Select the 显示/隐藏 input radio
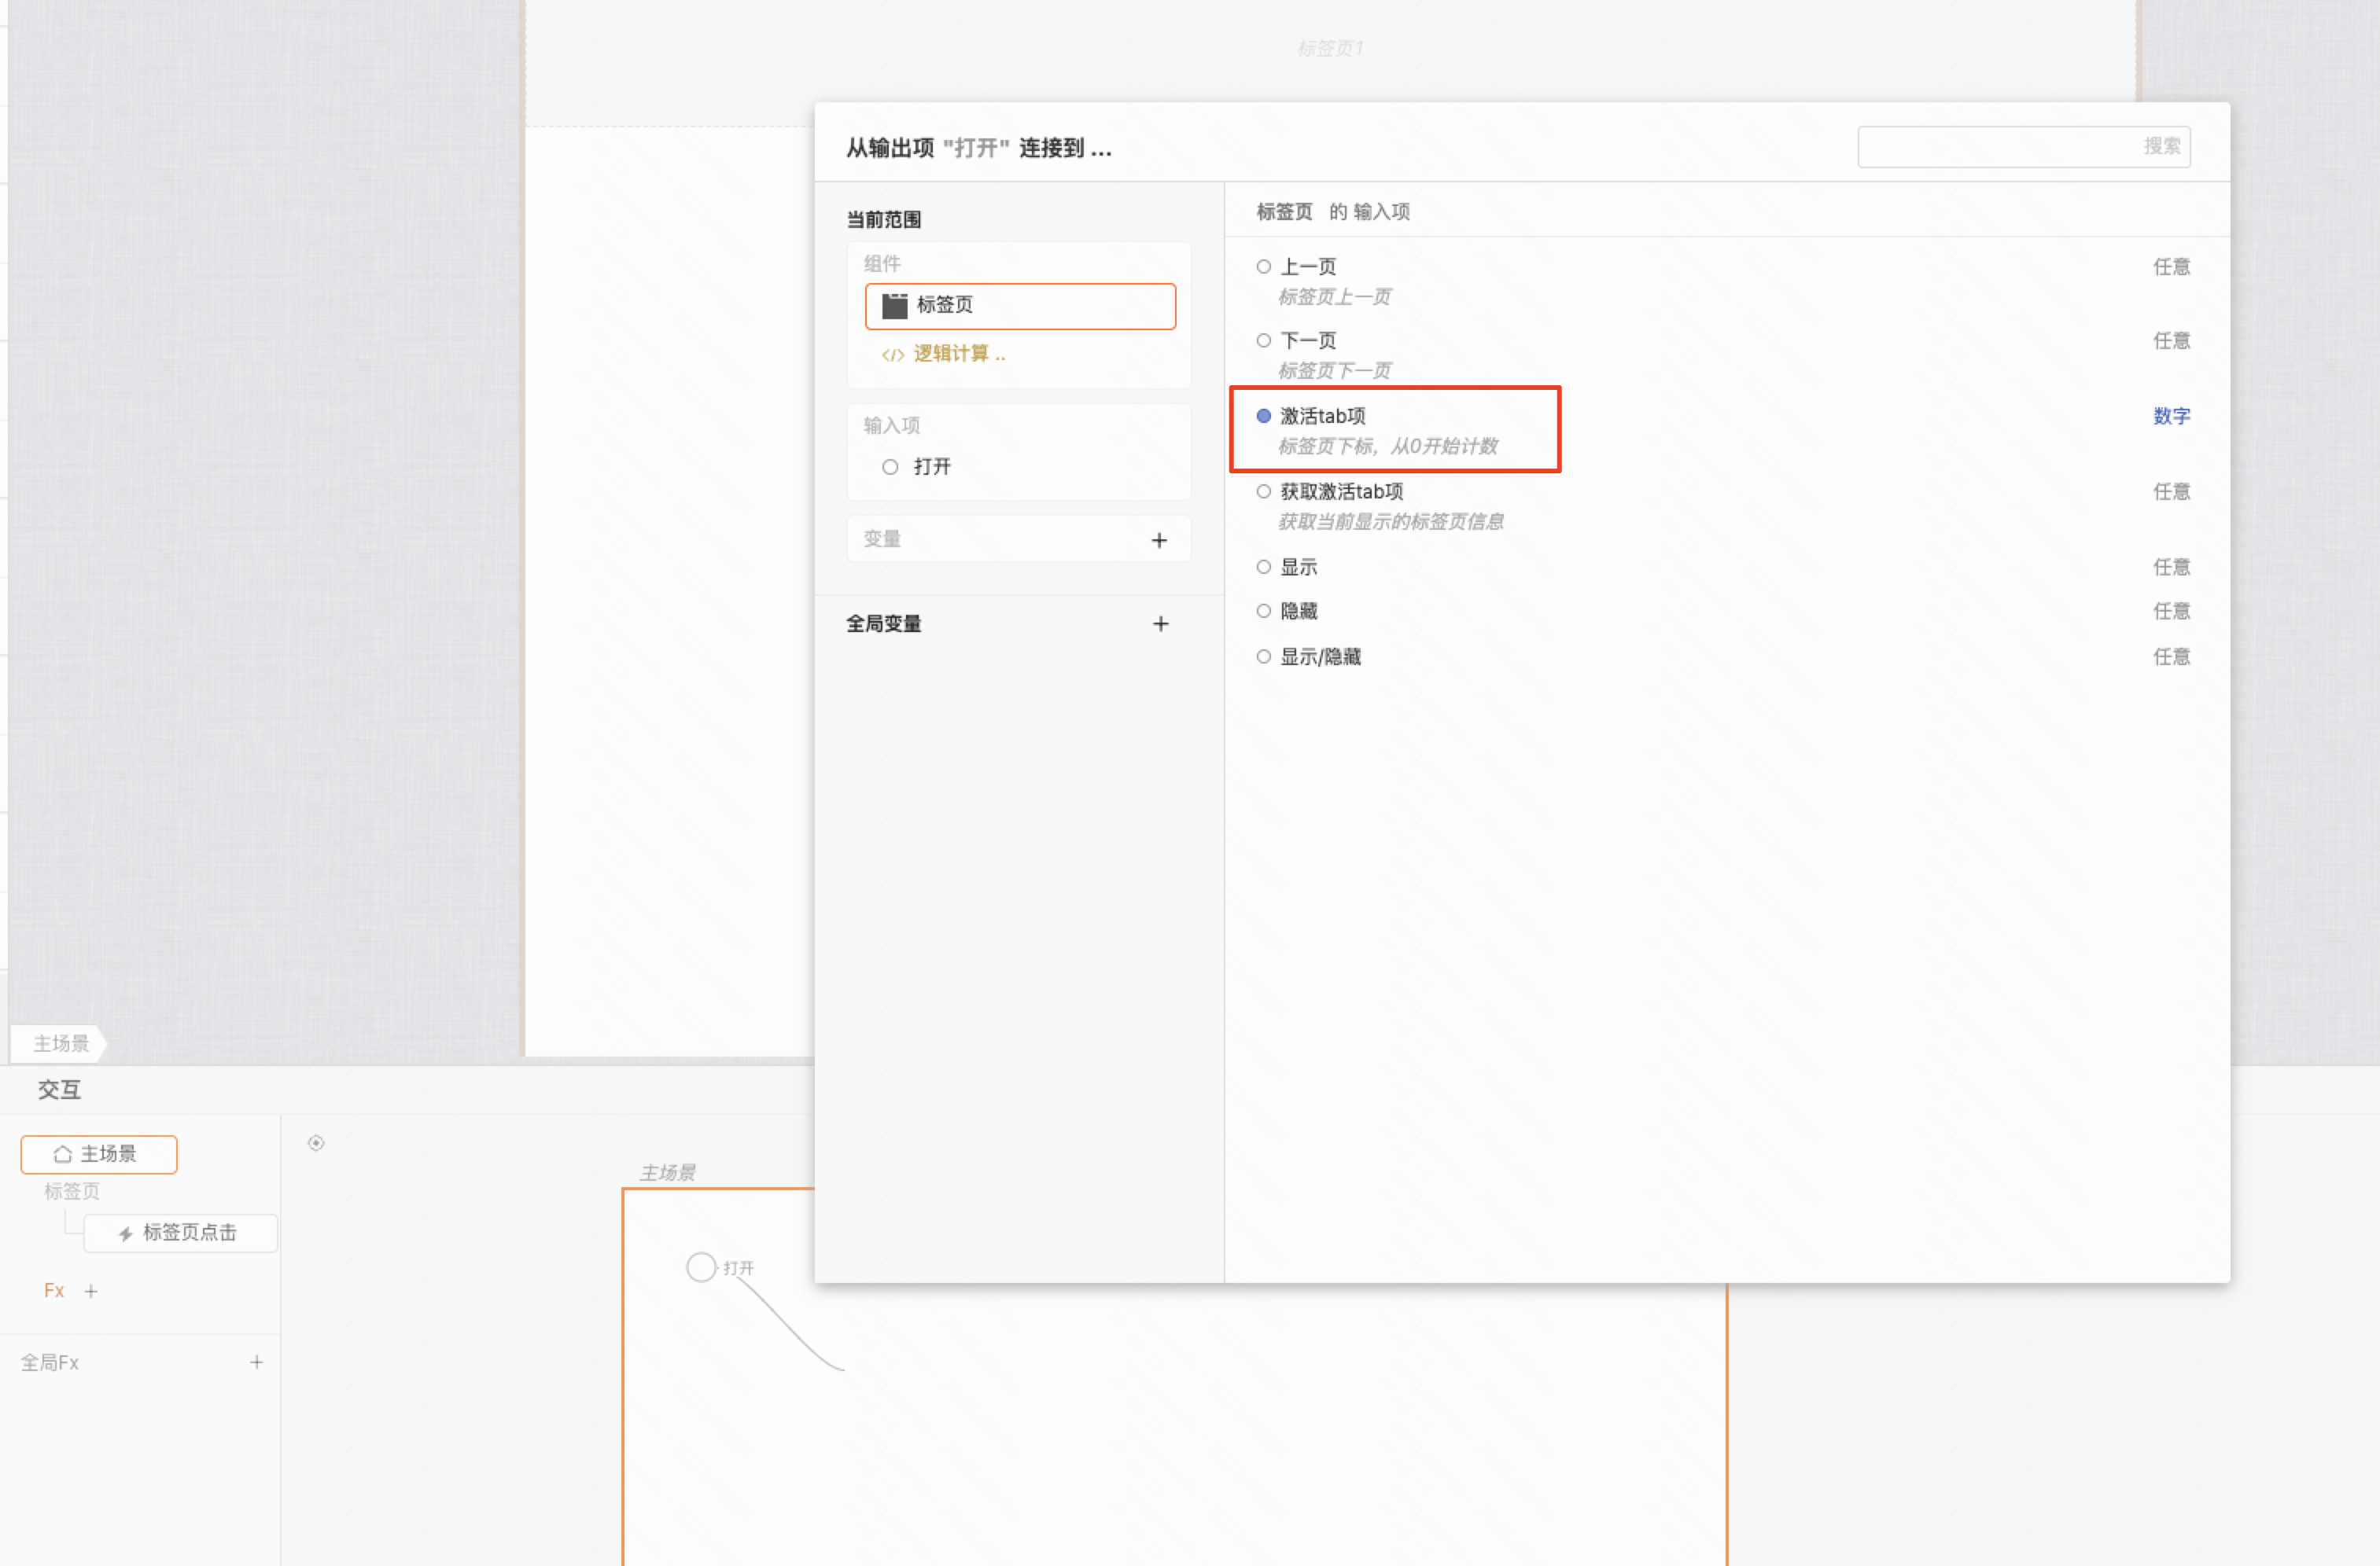Viewport: 2380px width, 1566px height. (1264, 656)
